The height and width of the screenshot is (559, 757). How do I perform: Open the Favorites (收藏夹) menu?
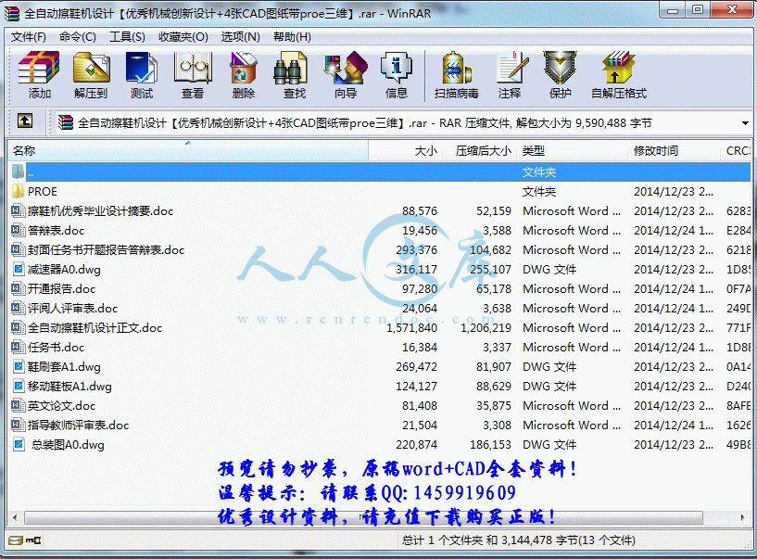(x=183, y=37)
